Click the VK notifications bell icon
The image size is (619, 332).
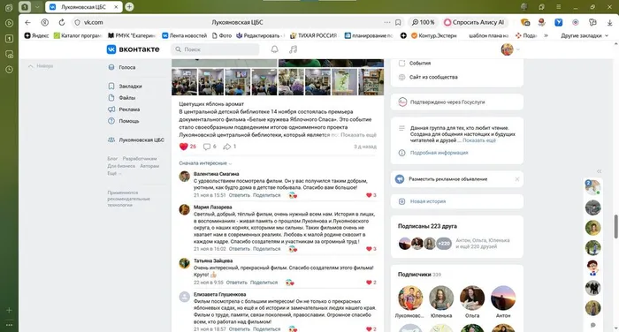[274, 49]
